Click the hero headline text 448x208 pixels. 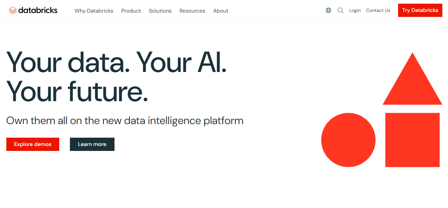click(x=116, y=76)
